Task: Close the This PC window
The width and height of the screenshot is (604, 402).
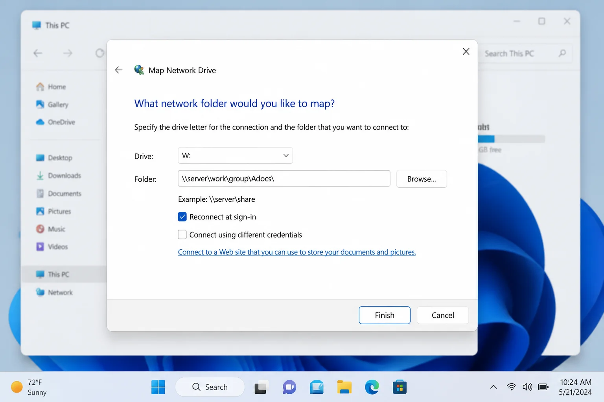Action: [567, 21]
